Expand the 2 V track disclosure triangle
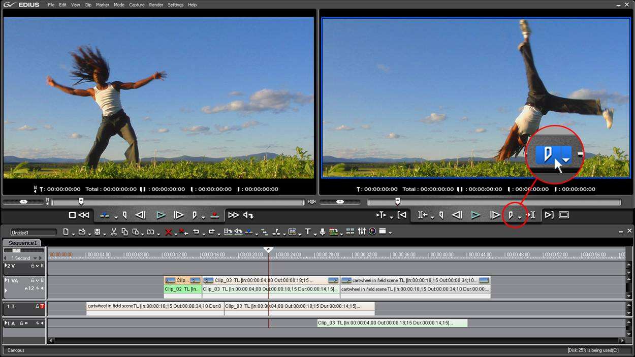 click(x=6, y=266)
